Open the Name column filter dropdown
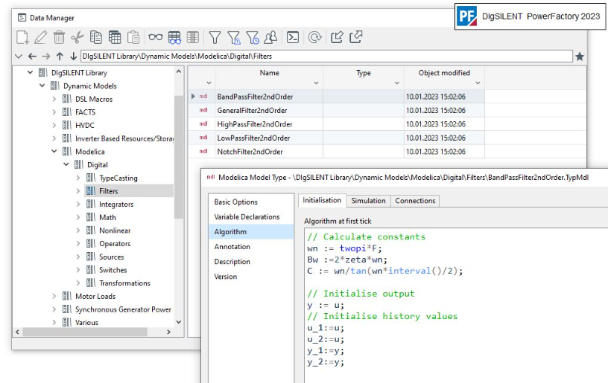 tap(316, 83)
